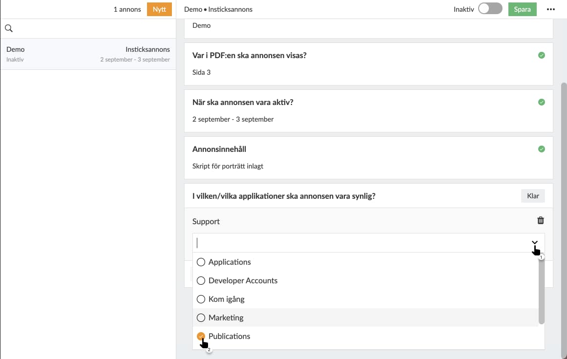Select the Applications radio option
Viewport: 567px width, 359px height.
point(201,262)
